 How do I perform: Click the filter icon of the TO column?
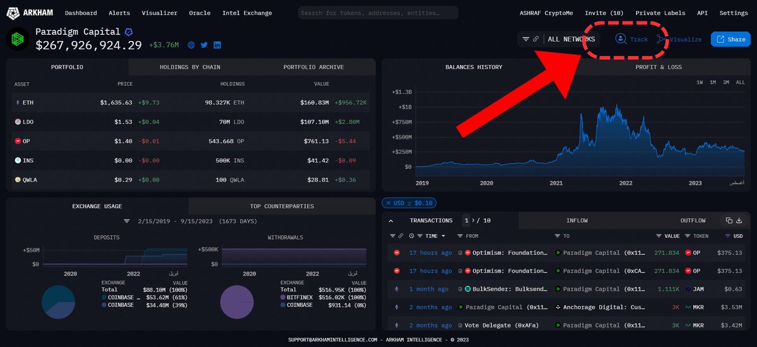coord(557,236)
